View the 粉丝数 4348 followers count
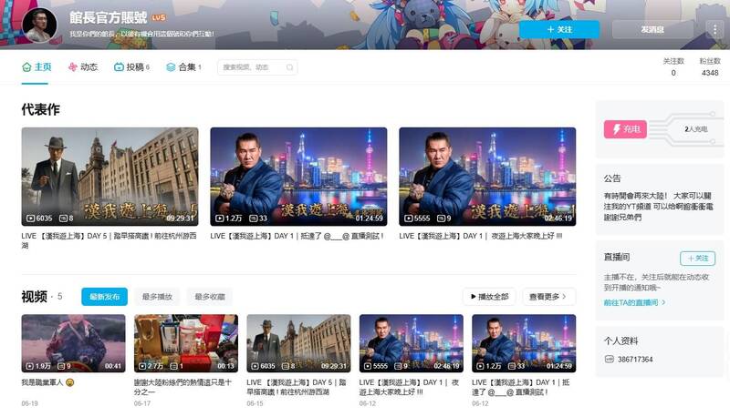Image resolution: width=730 pixels, height=417 pixels. [710, 66]
